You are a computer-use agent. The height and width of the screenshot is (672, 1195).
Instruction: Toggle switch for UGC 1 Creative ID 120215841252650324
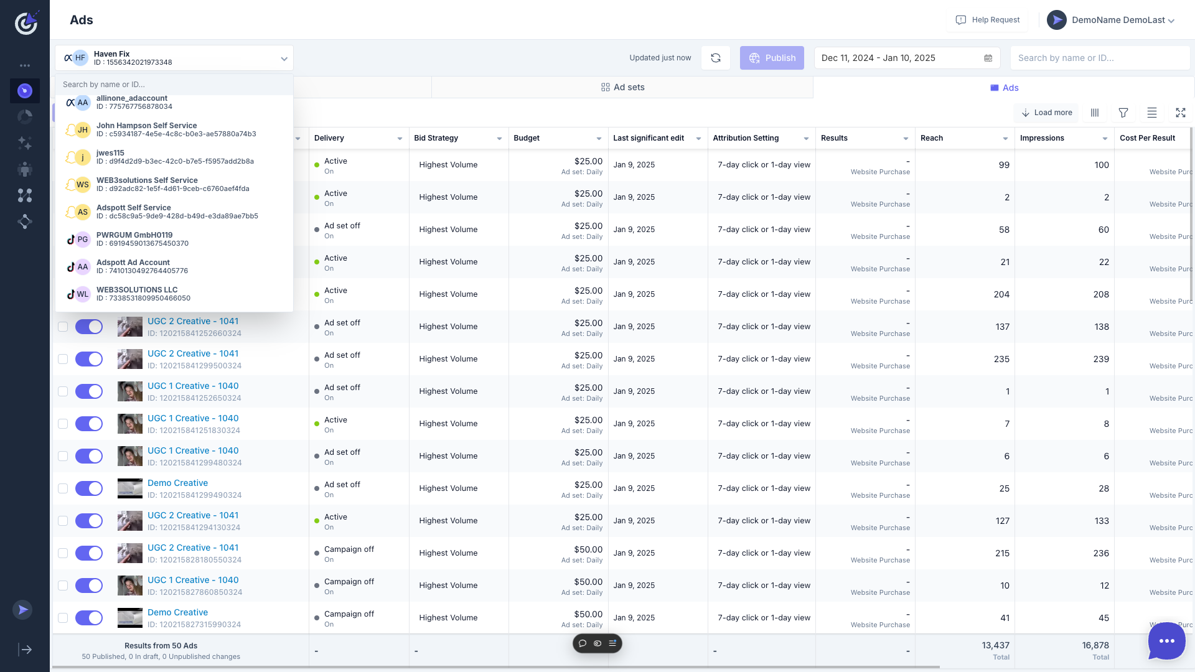click(x=89, y=391)
